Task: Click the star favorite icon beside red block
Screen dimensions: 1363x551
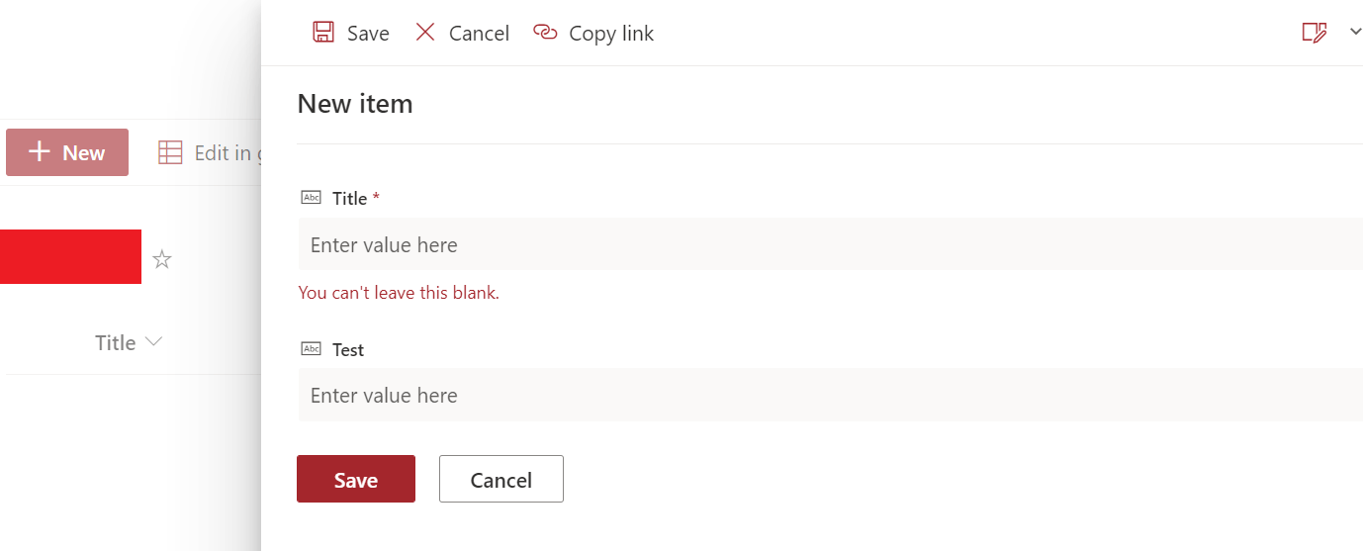Action: click(x=162, y=259)
